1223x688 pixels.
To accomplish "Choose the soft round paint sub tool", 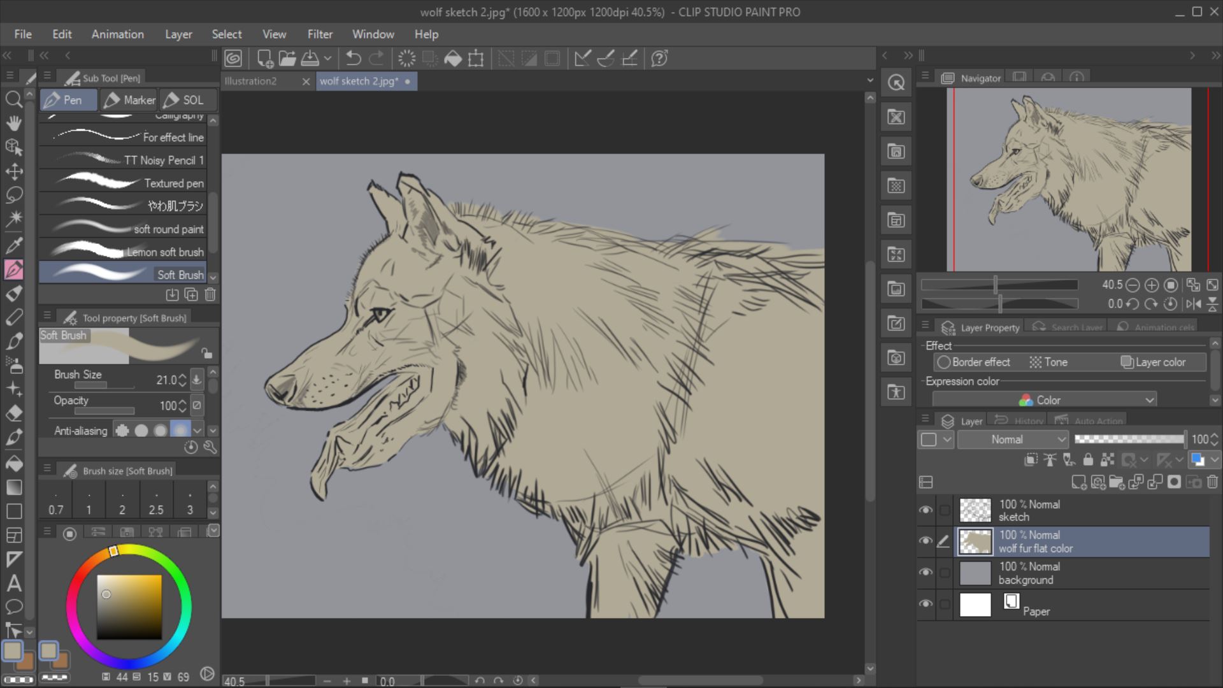I will (x=123, y=229).
